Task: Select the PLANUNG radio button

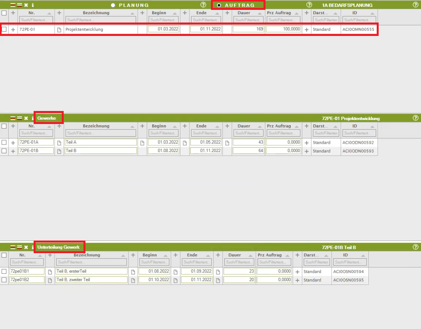Action: tap(113, 5)
